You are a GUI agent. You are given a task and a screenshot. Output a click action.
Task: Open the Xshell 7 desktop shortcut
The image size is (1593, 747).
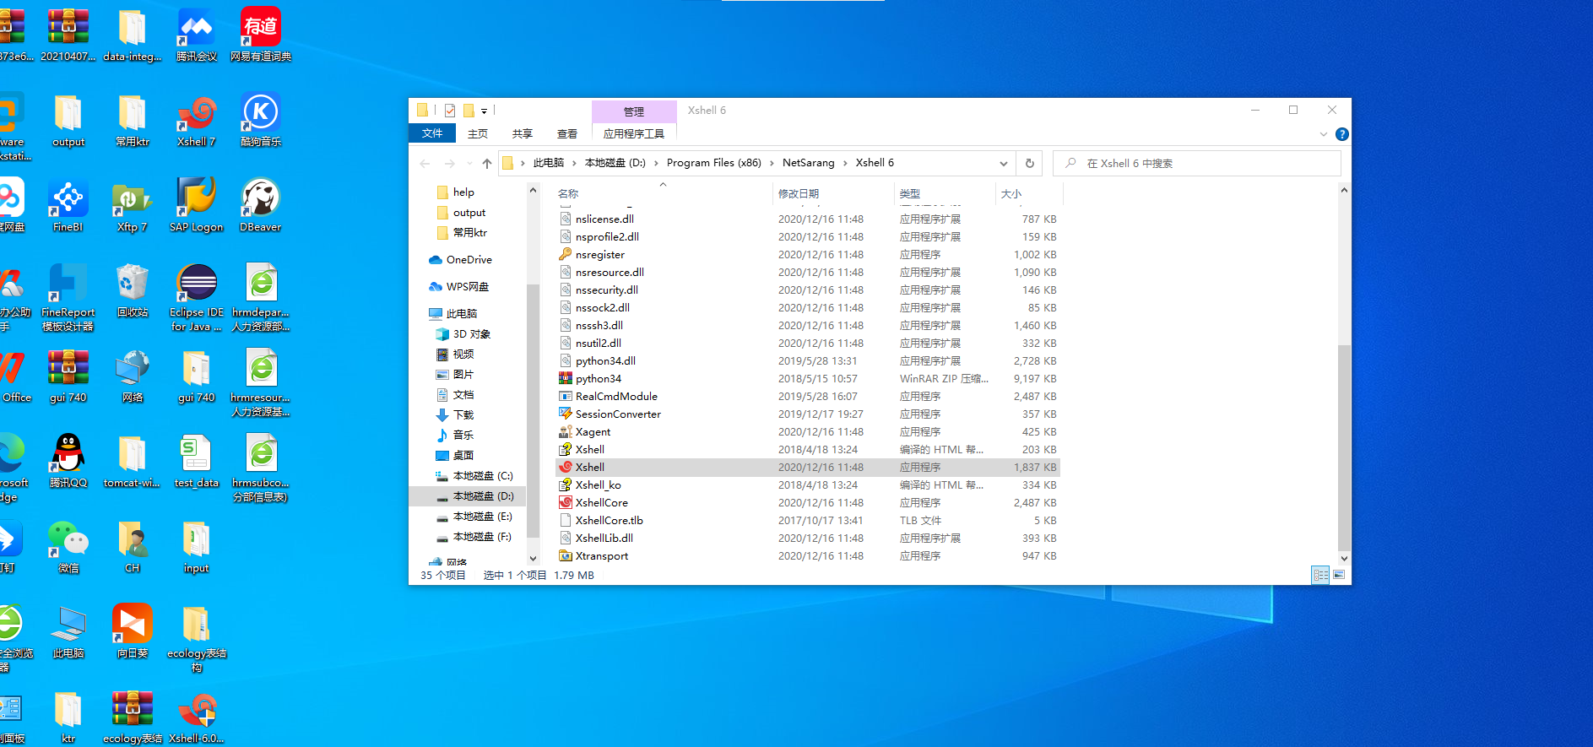point(196,121)
